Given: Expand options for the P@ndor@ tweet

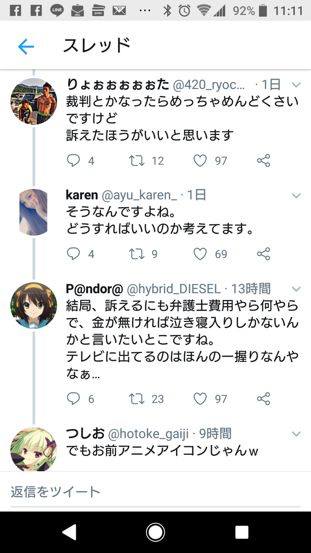Looking at the screenshot, I should tap(296, 289).
